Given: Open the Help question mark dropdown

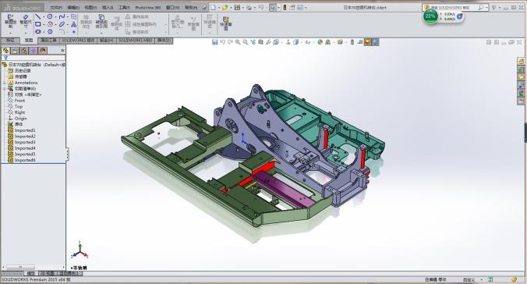Looking at the screenshot, I should point(499,7).
